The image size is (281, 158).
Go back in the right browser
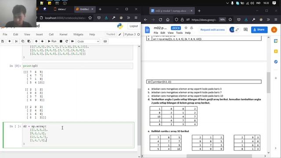pyautogui.click(x=145, y=20)
